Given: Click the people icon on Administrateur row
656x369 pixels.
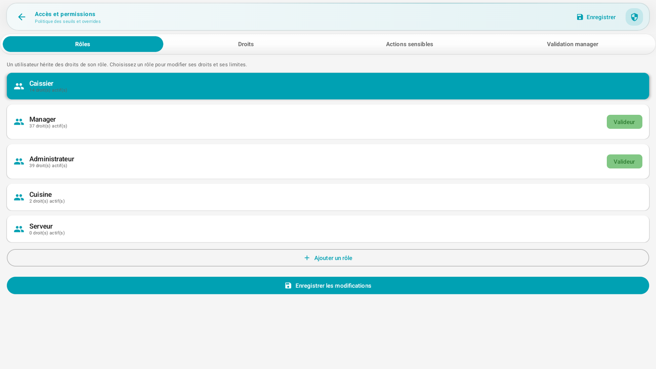Looking at the screenshot, I should [x=19, y=162].
